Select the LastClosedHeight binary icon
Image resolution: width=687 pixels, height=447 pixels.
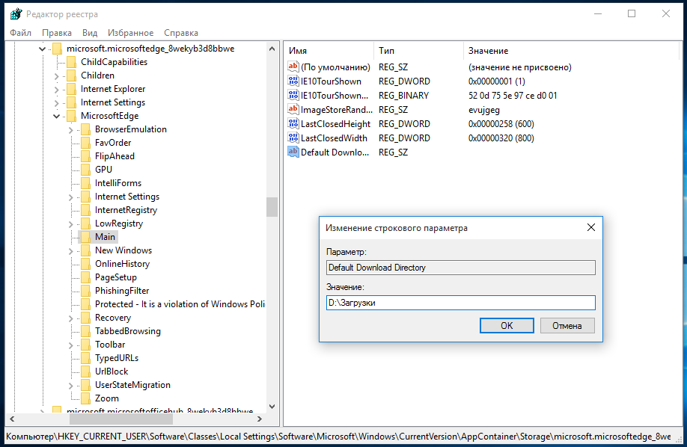pyautogui.click(x=293, y=124)
